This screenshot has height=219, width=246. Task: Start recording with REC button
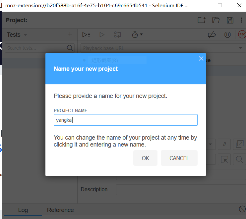click(242, 34)
